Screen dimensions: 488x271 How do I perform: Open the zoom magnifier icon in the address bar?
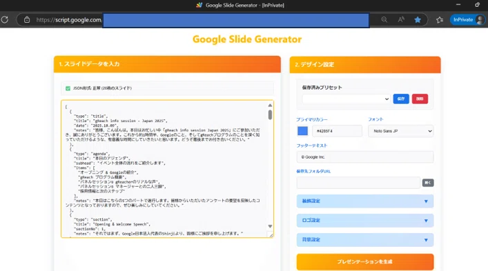coord(384,19)
